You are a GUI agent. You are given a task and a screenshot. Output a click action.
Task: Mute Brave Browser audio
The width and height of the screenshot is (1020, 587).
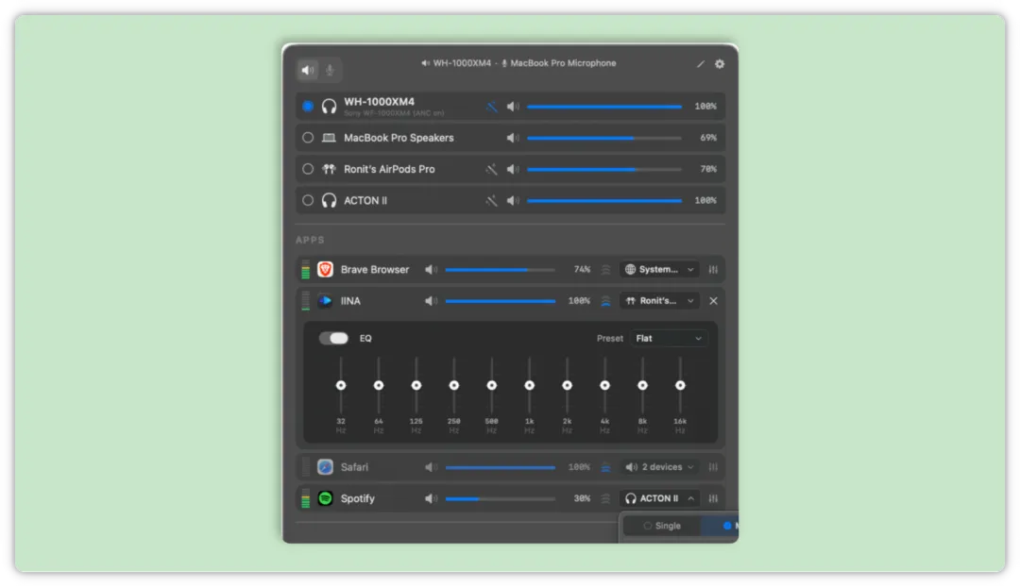pos(432,269)
